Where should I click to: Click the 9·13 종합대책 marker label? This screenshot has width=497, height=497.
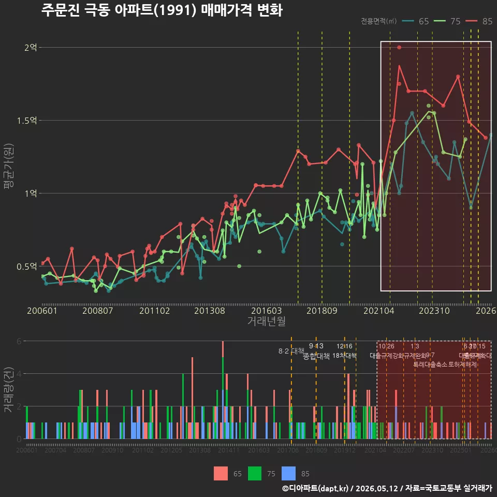click(316, 351)
